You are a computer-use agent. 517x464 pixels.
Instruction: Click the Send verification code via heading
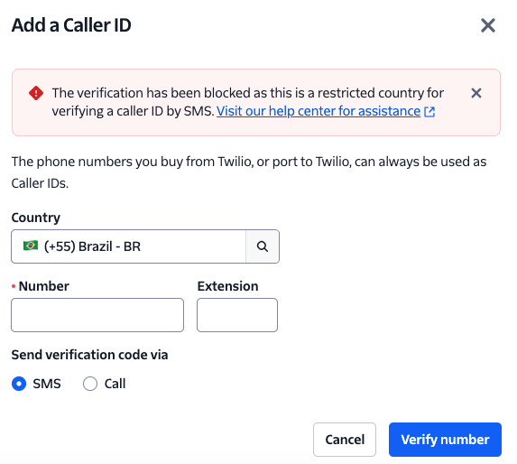click(89, 355)
